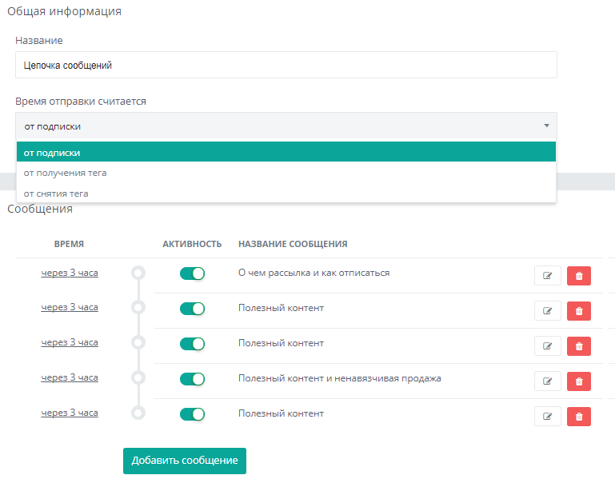
Task: Click the 'ВРЕМЯ' column header
Action: [69, 244]
